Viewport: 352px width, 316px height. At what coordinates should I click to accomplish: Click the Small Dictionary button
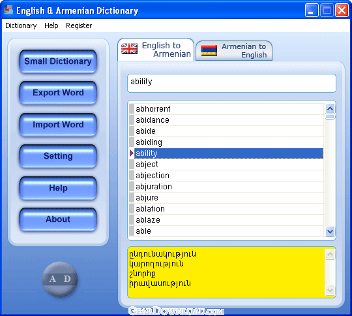pyautogui.click(x=58, y=61)
